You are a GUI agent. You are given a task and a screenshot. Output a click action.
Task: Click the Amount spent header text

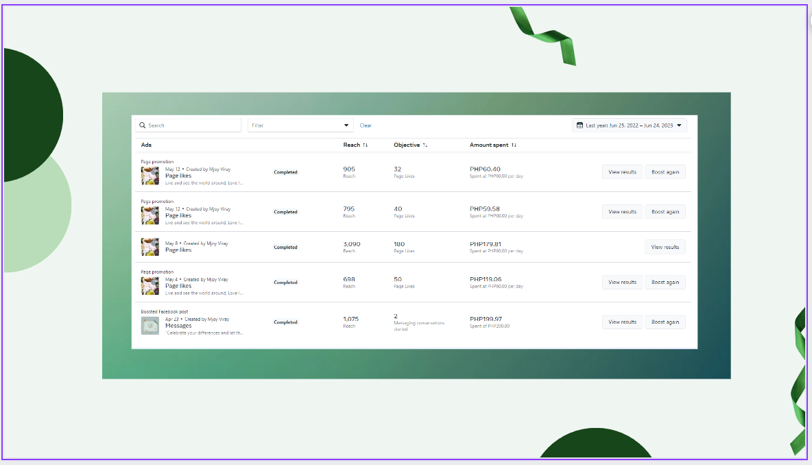coord(489,145)
